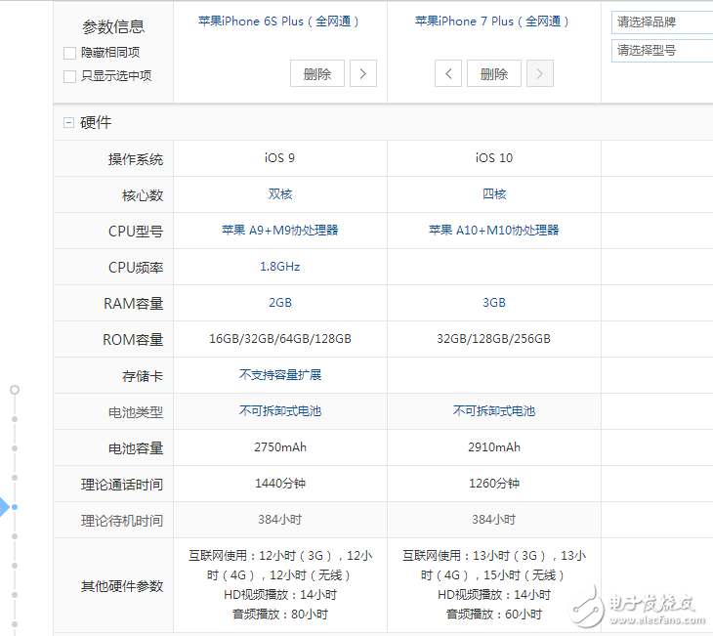This screenshot has height=636, width=713.
Task: Move iPhone 7 Plus column left
Action: click(448, 73)
